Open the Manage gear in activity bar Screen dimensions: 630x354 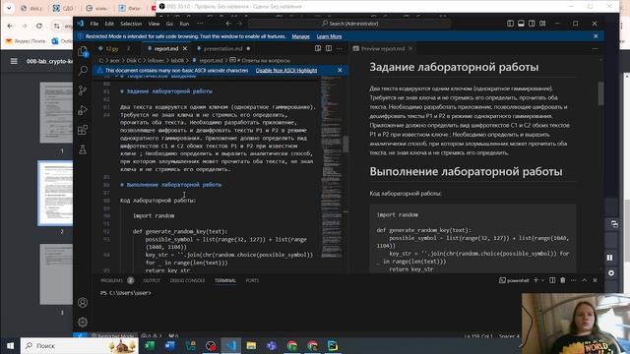tap(83, 322)
